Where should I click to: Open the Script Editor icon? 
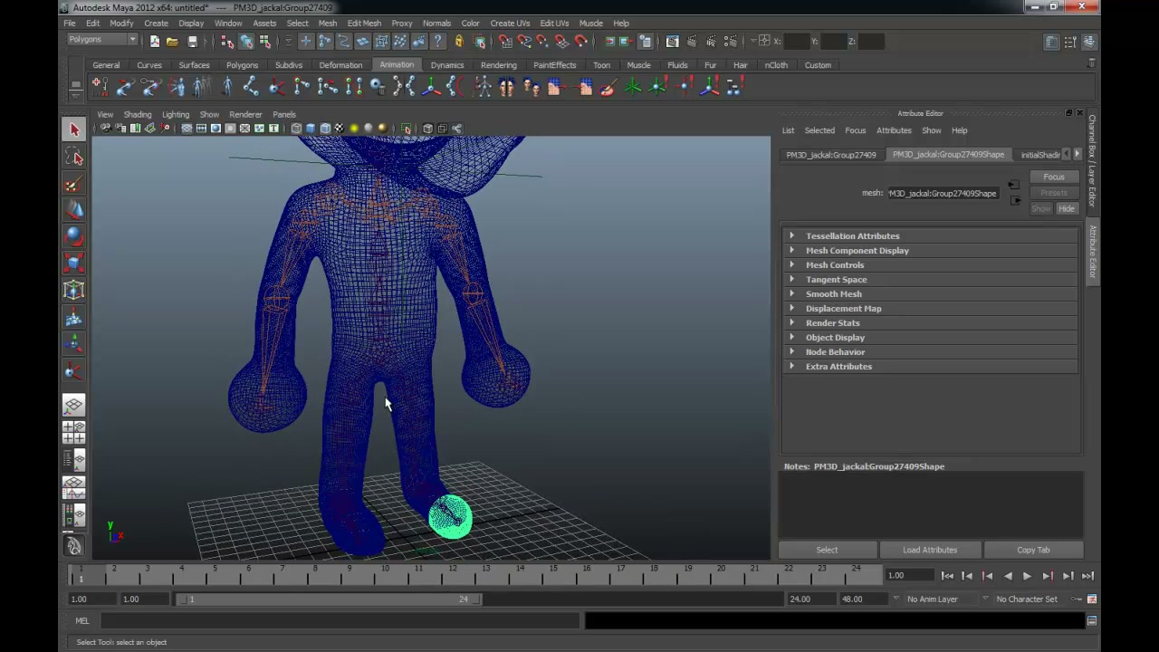1092,620
